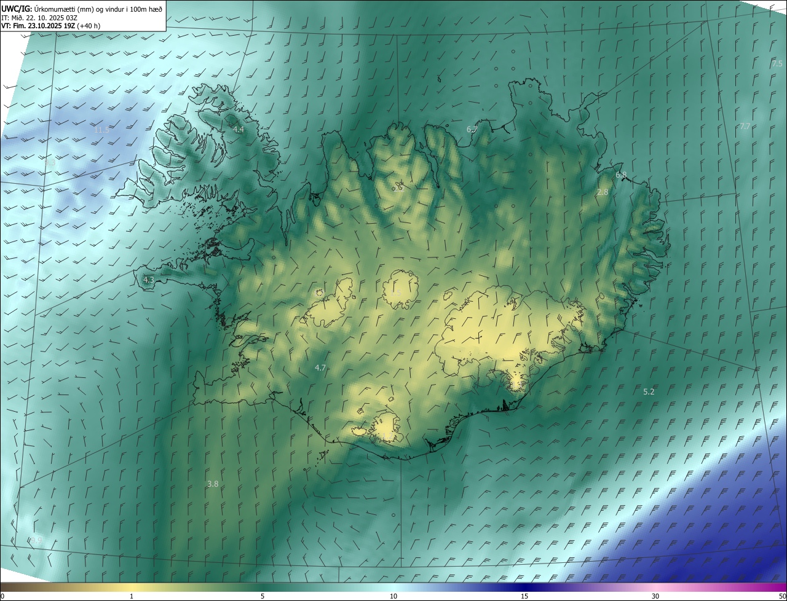Click the colorbar tick label 5
Screen dimensions: 787x601
(263, 596)
